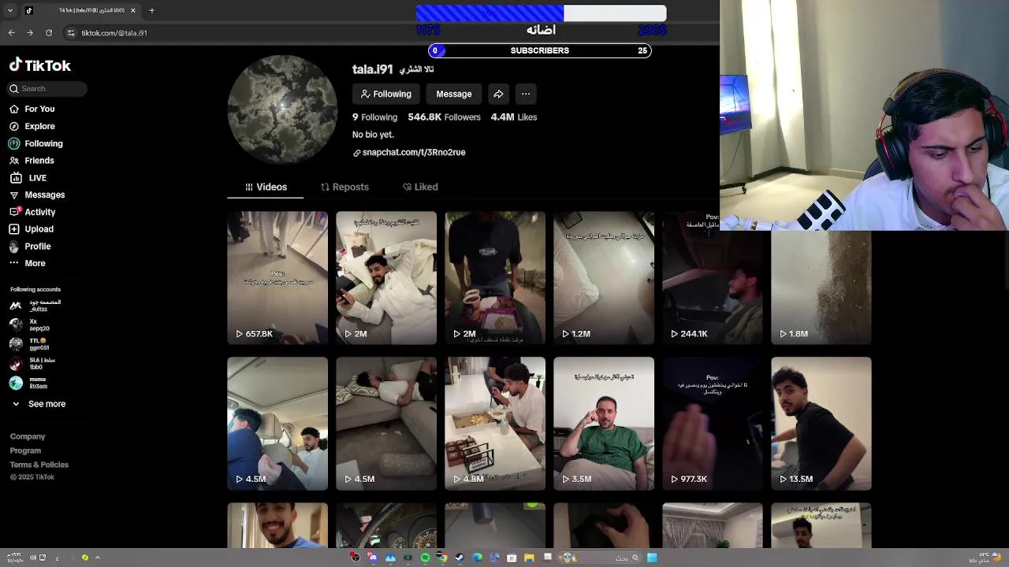Screen dimensions: 1009x567
Task: Open the video with 977.3K views
Action: (x=713, y=424)
